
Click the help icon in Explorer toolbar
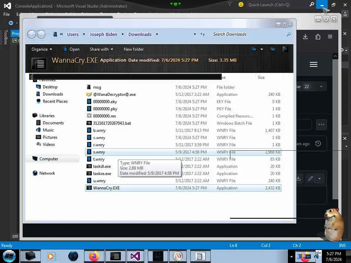285,49
